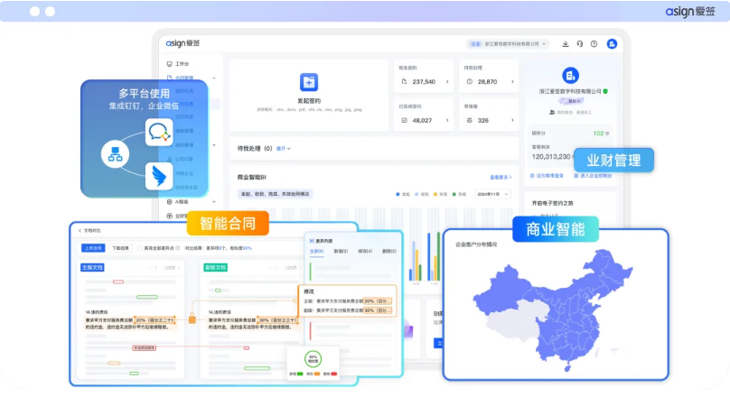Screen dimensions: 730x396
Task: Open the company name dropdown in header
Action: 510,43
